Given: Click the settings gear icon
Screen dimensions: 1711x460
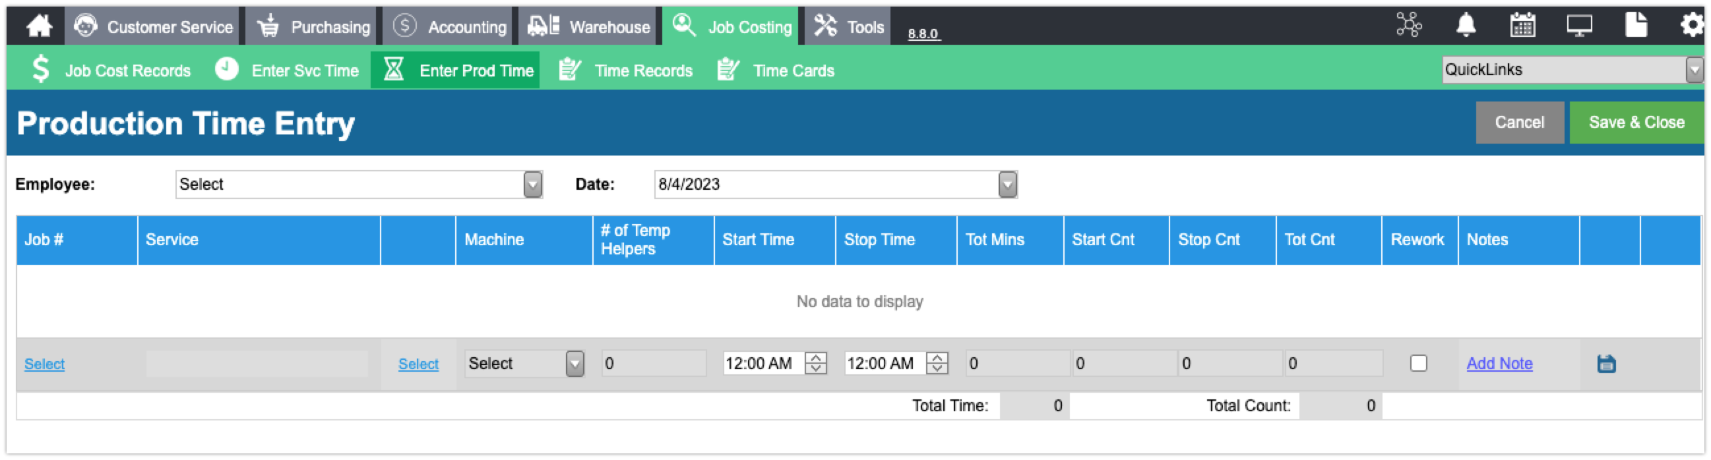Looking at the screenshot, I should 1692,25.
